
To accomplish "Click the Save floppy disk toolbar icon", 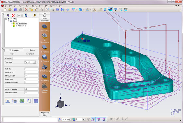I will click(x=15, y=10).
